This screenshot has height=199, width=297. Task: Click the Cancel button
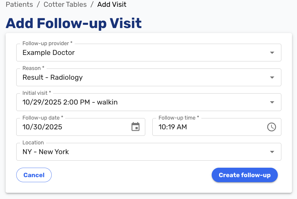(34, 175)
